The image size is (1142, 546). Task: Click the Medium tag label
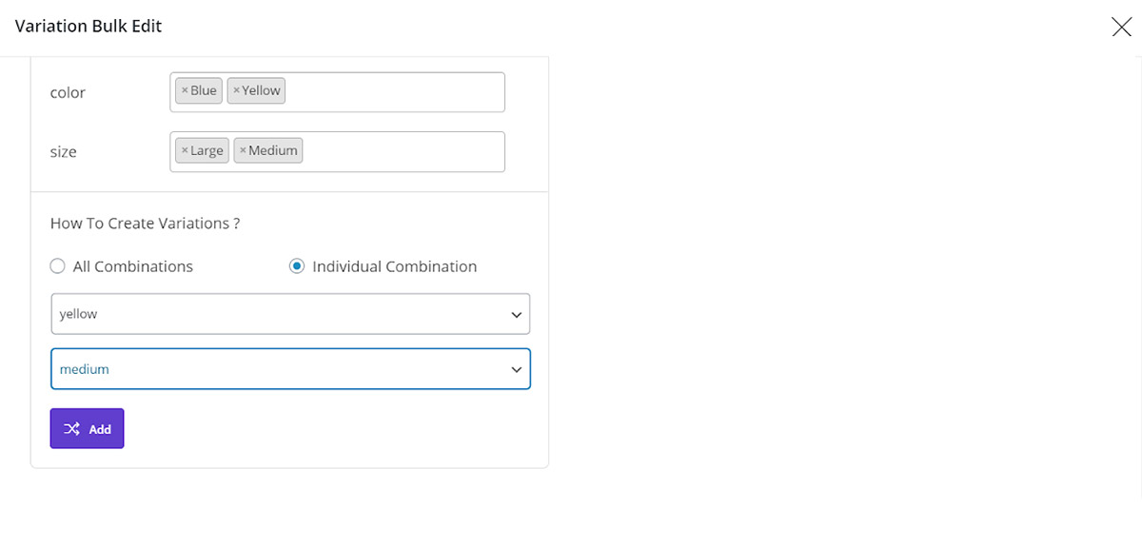point(273,150)
